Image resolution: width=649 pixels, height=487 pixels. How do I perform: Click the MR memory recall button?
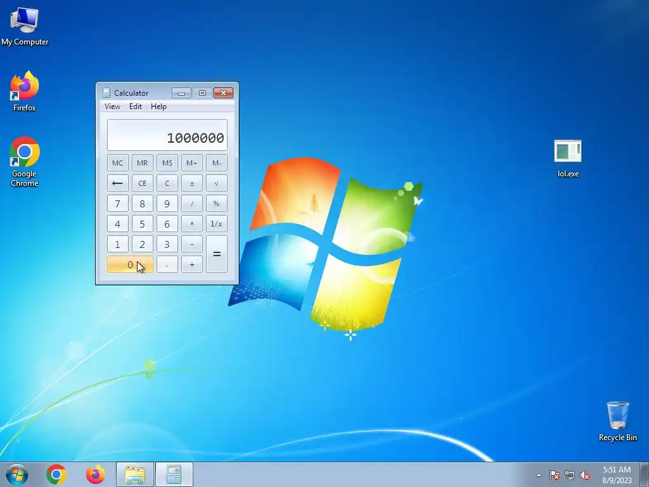(143, 163)
